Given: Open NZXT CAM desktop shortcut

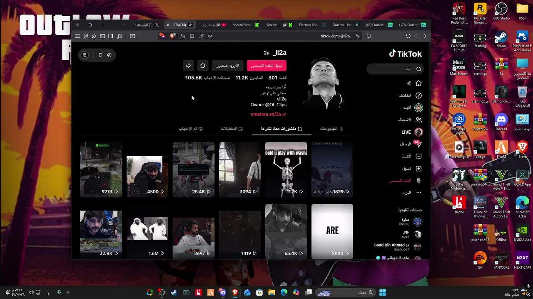Looking at the screenshot, I should coord(522,261).
